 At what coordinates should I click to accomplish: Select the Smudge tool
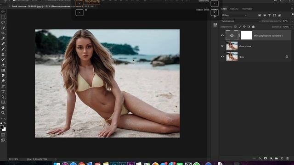click(x=3, y=76)
